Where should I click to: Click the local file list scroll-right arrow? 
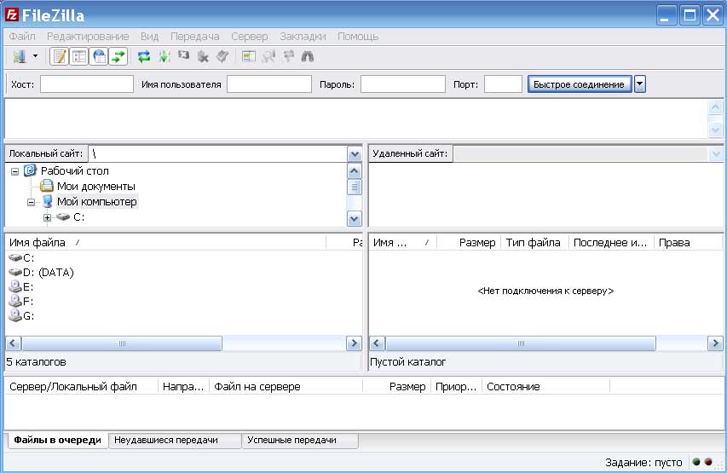[x=355, y=343]
